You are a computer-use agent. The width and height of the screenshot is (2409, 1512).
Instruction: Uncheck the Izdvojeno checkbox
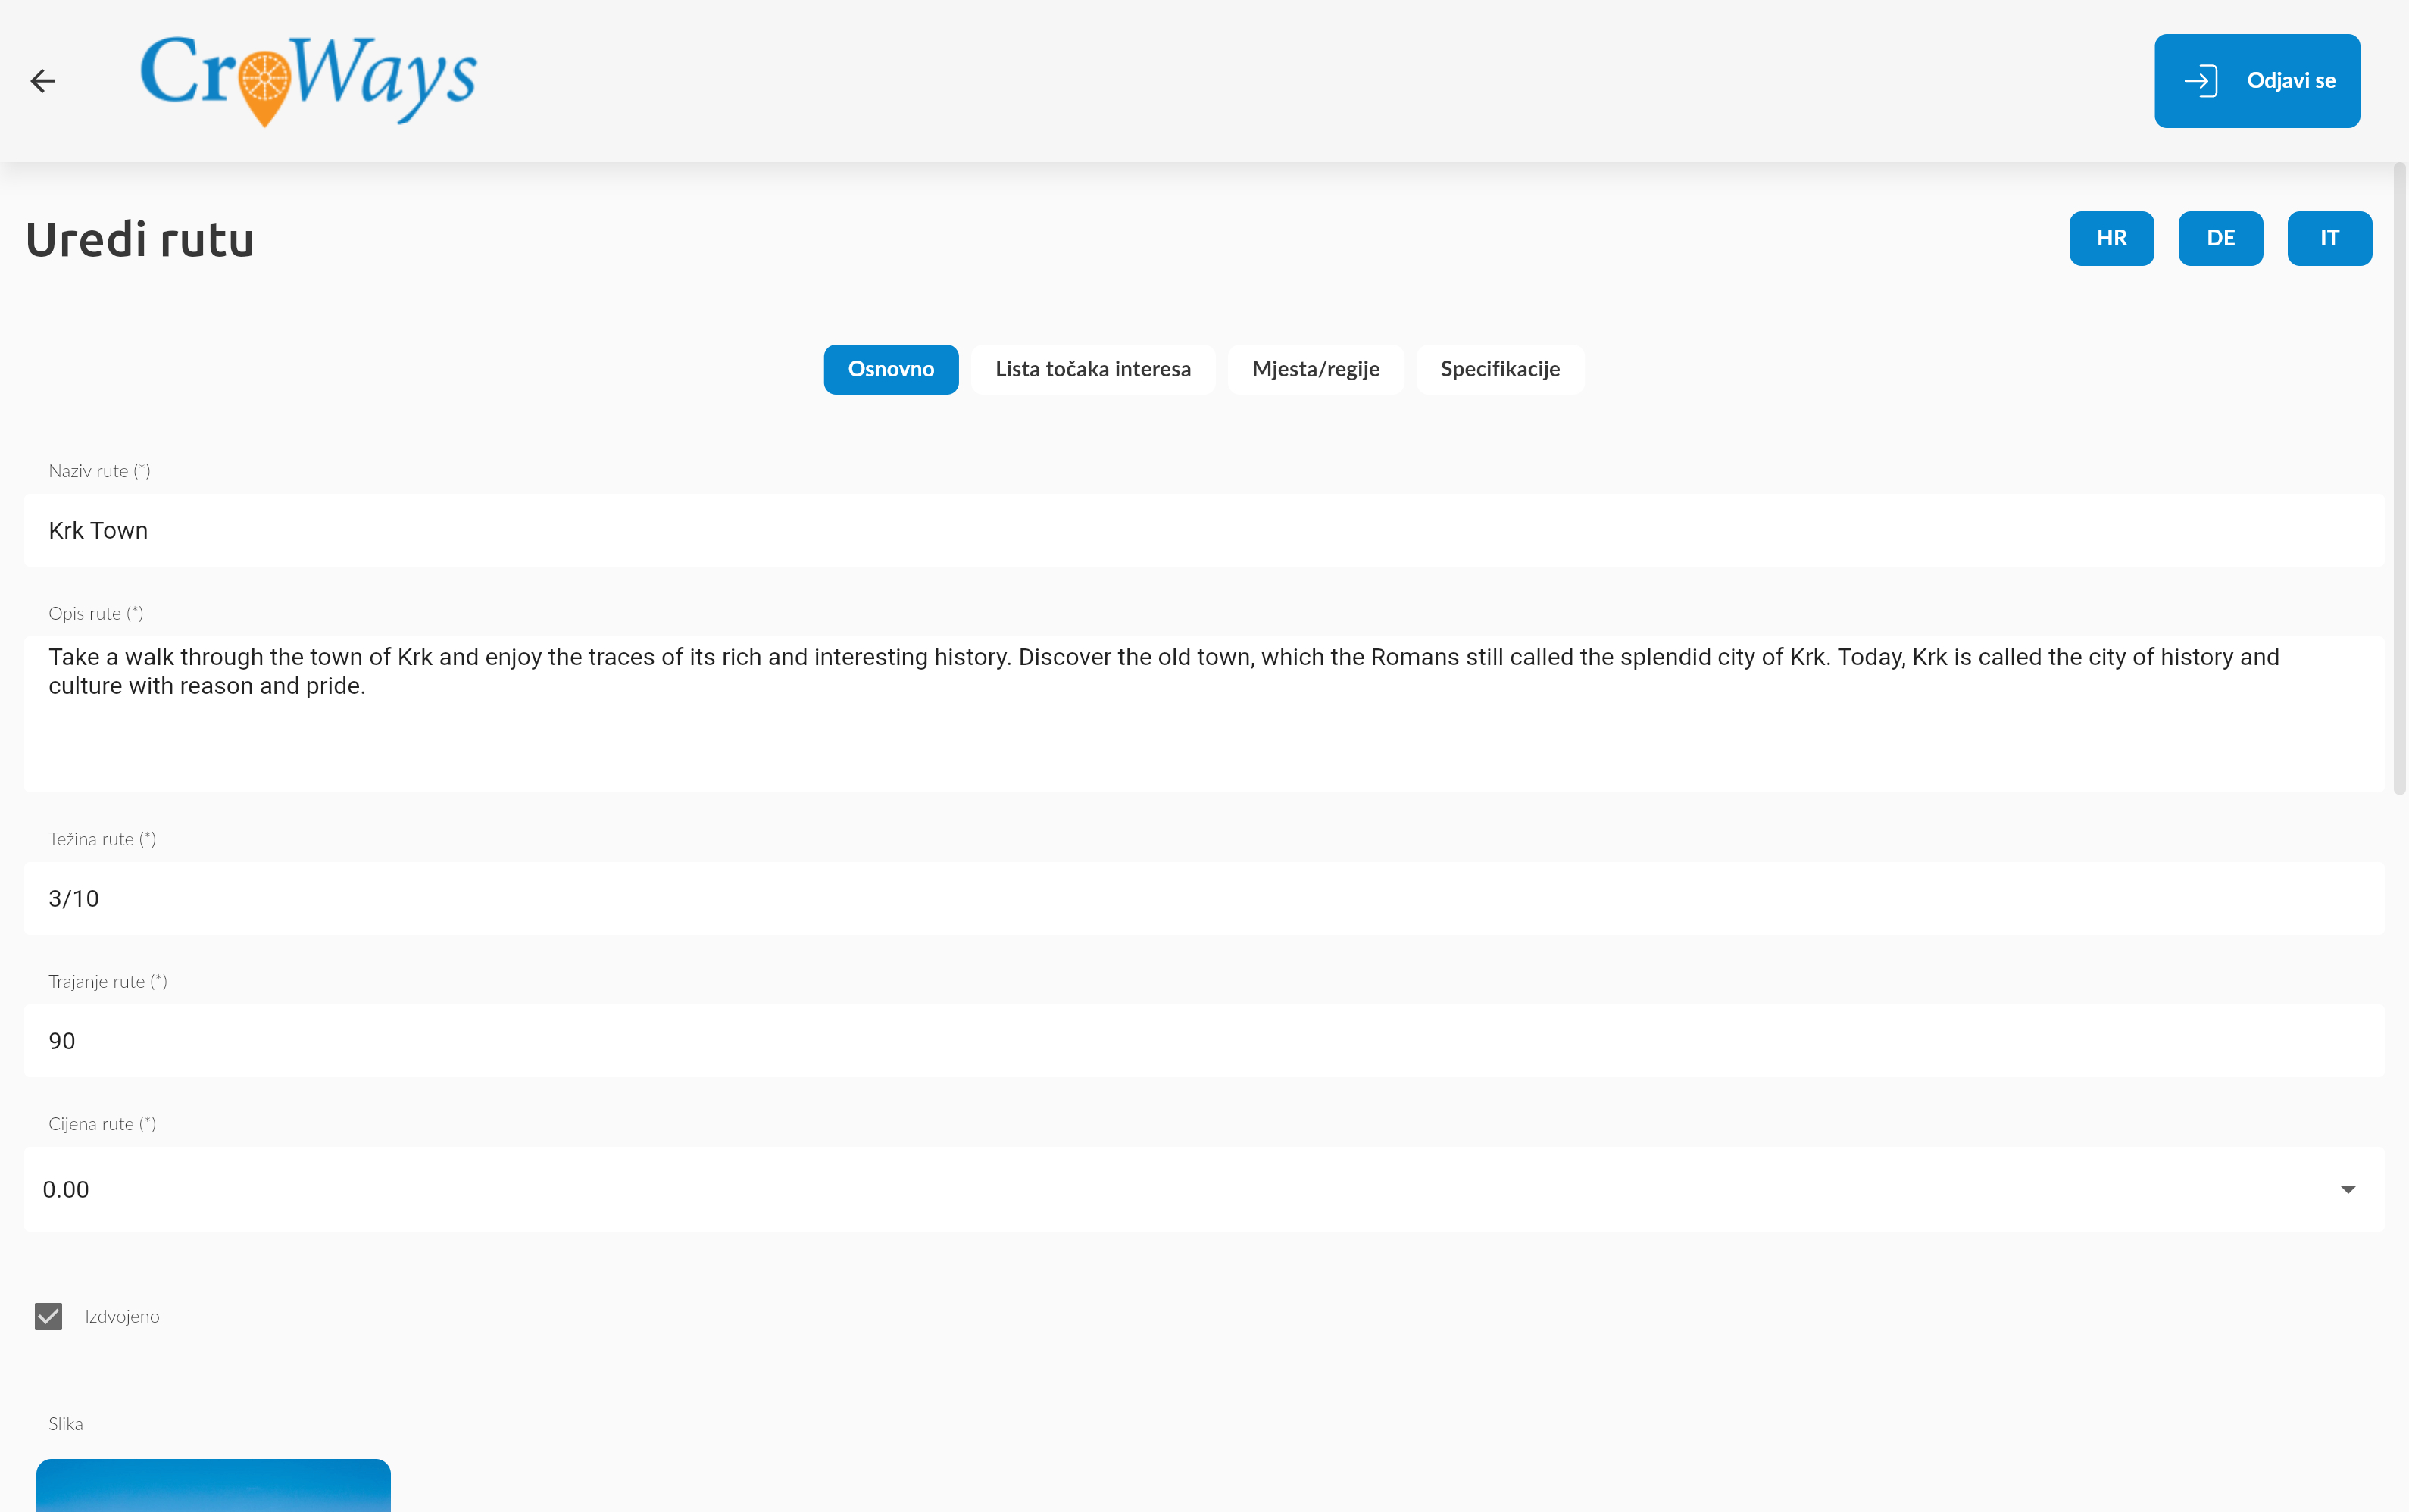[48, 1316]
